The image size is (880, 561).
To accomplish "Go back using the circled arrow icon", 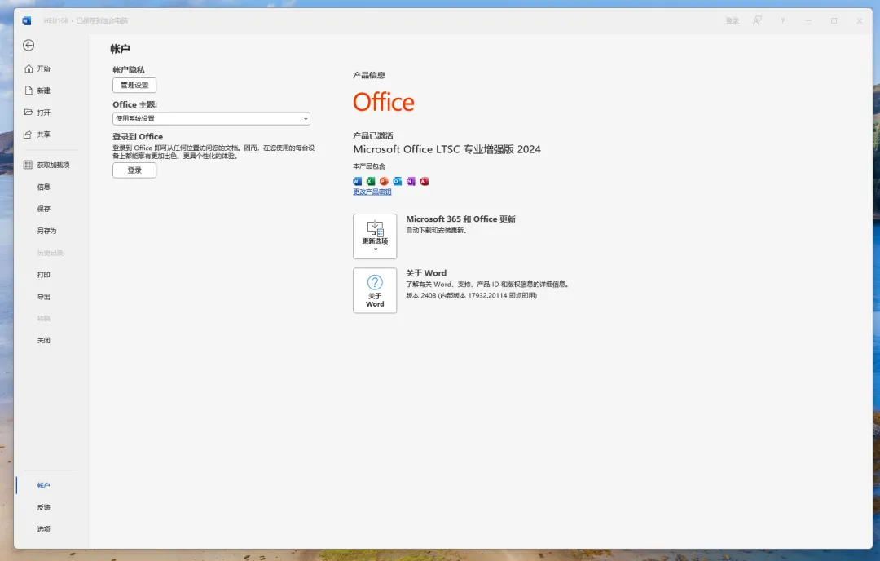I will pyautogui.click(x=29, y=46).
